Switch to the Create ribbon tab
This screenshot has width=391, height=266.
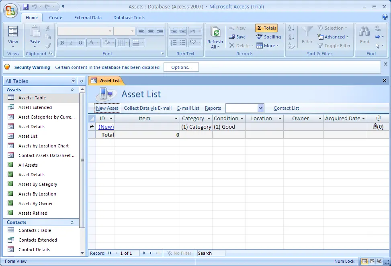55,18
